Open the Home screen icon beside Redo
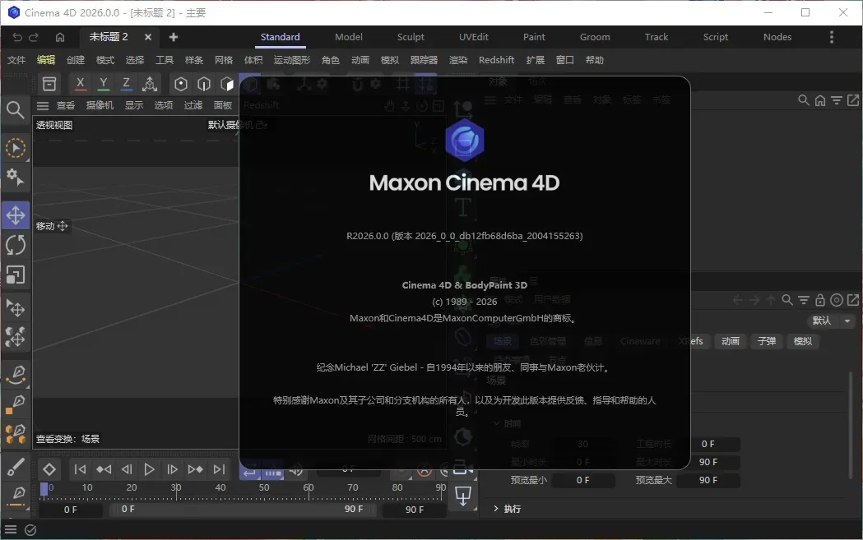Image resolution: width=863 pixels, height=540 pixels. pyautogui.click(x=60, y=37)
